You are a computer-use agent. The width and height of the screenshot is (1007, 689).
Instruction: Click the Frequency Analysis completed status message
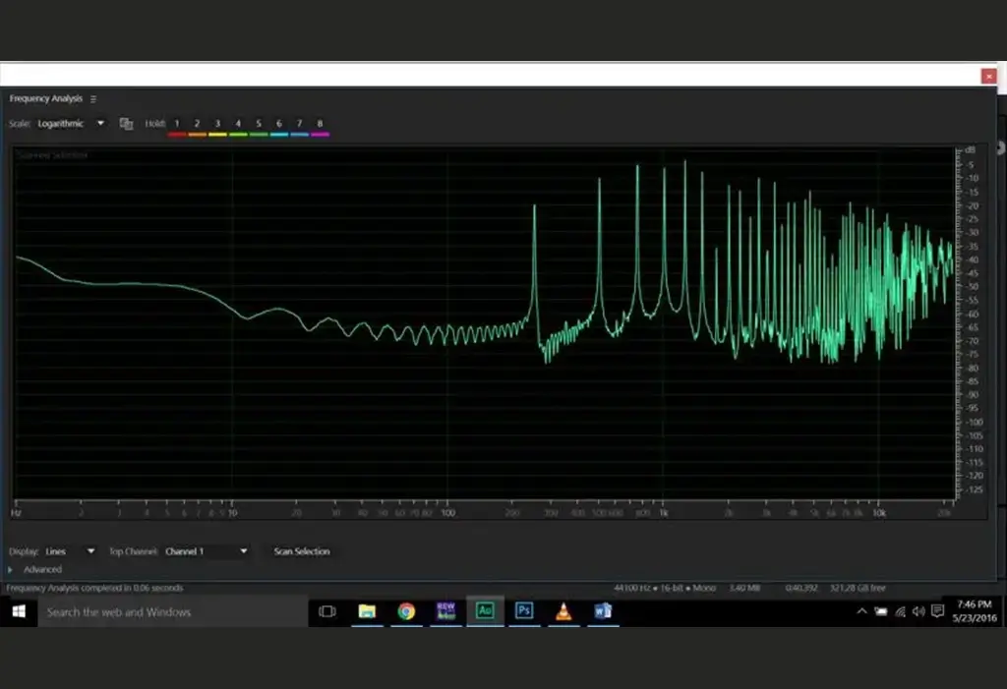(x=95, y=588)
